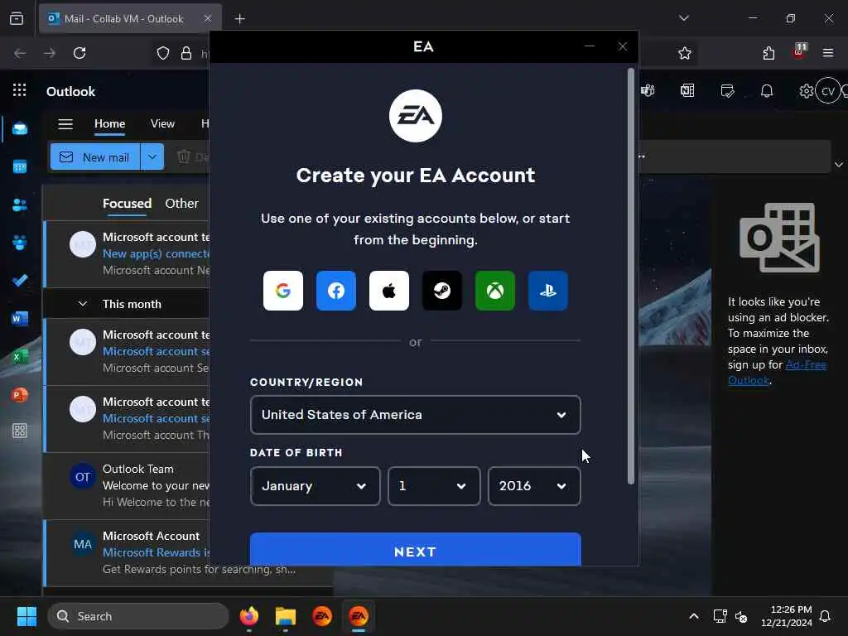Minimize the EA window
The height and width of the screenshot is (636, 848).
(x=590, y=46)
